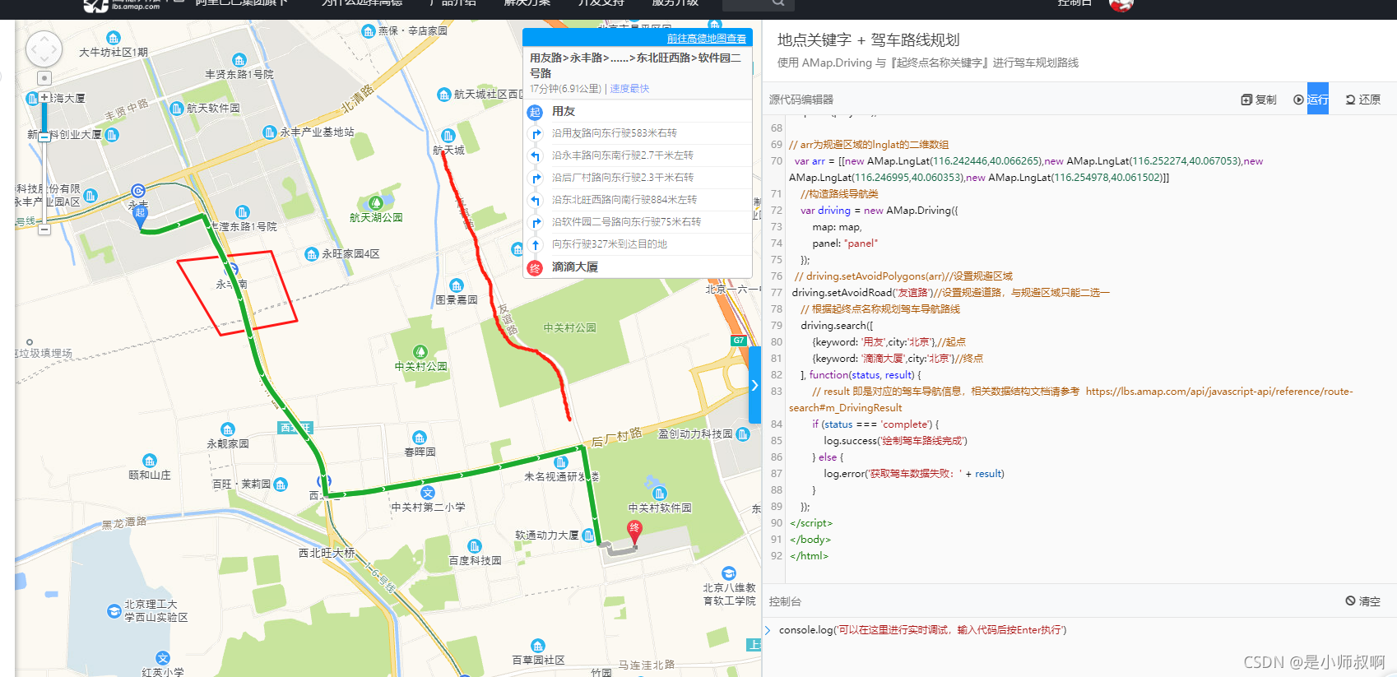Click the 速度最快 link

tap(629, 89)
